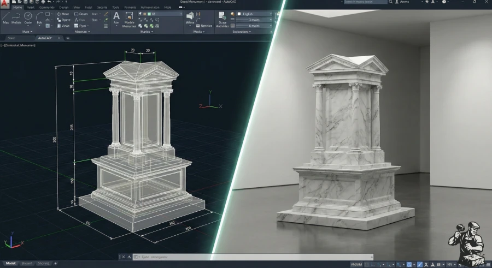Image resolution: width=492 pixels, height=268 pixels.
Task: Select the large A text tool
Action: tap(116, 18)
